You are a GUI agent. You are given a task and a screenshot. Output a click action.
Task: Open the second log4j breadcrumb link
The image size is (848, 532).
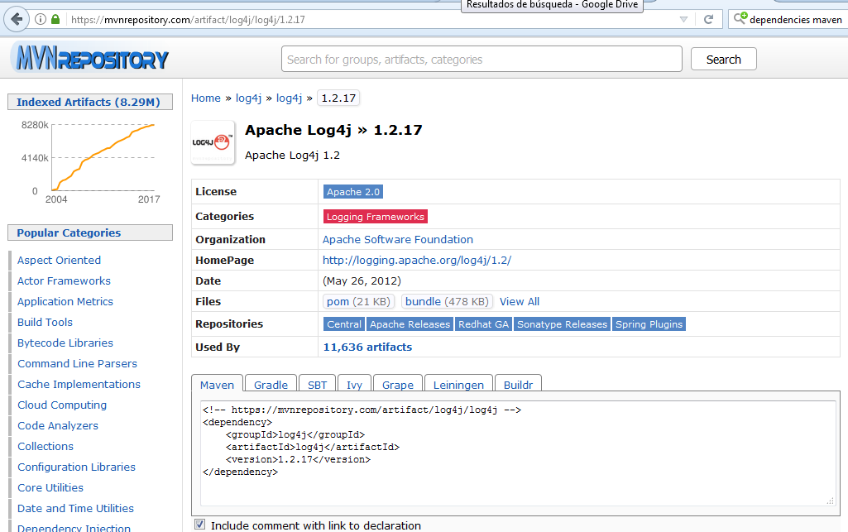point(289,98)
